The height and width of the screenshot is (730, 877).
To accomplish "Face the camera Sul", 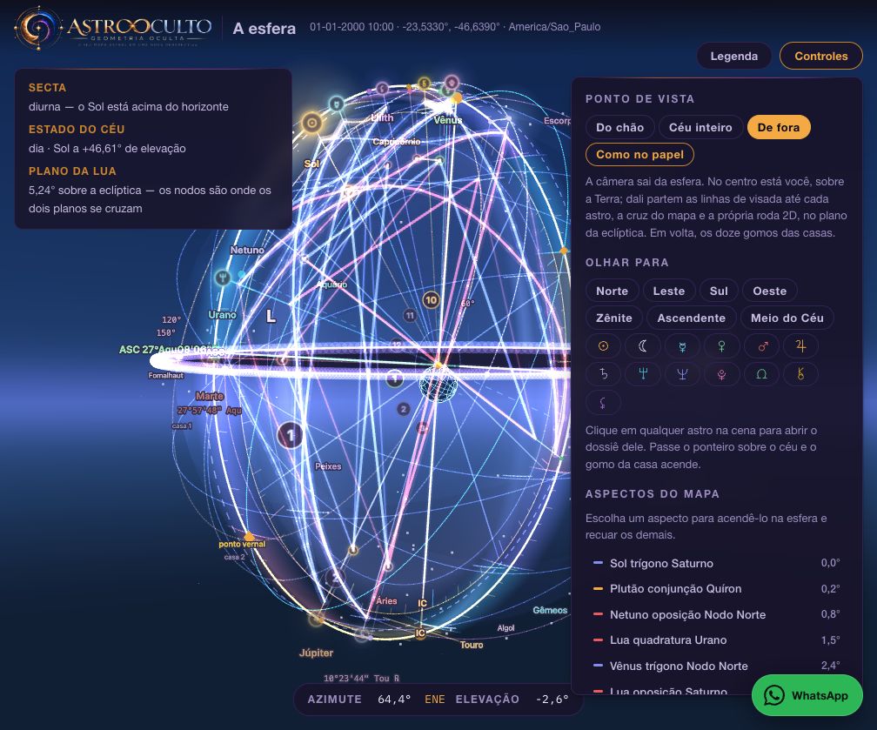I will click(x=719, y=291).
